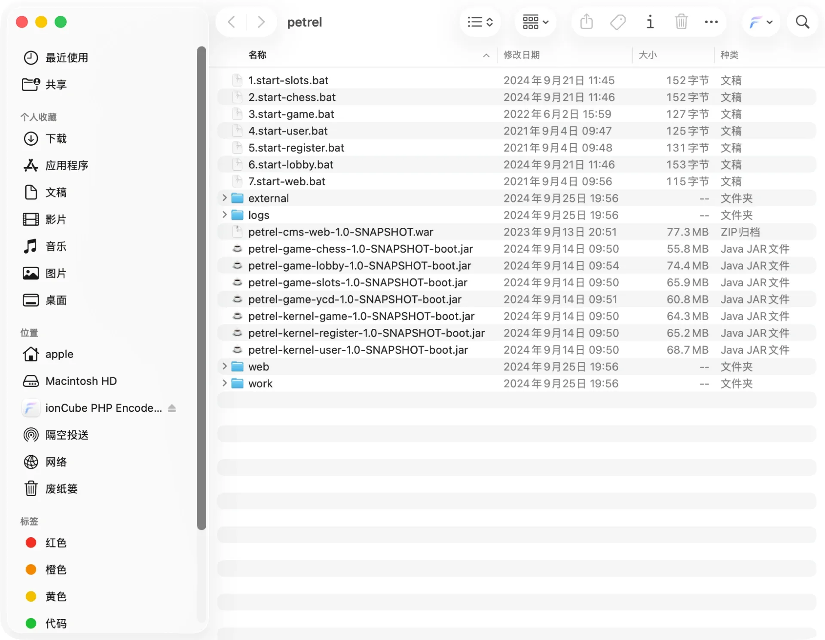Open the group-by grid dropdown

[535, 22]
